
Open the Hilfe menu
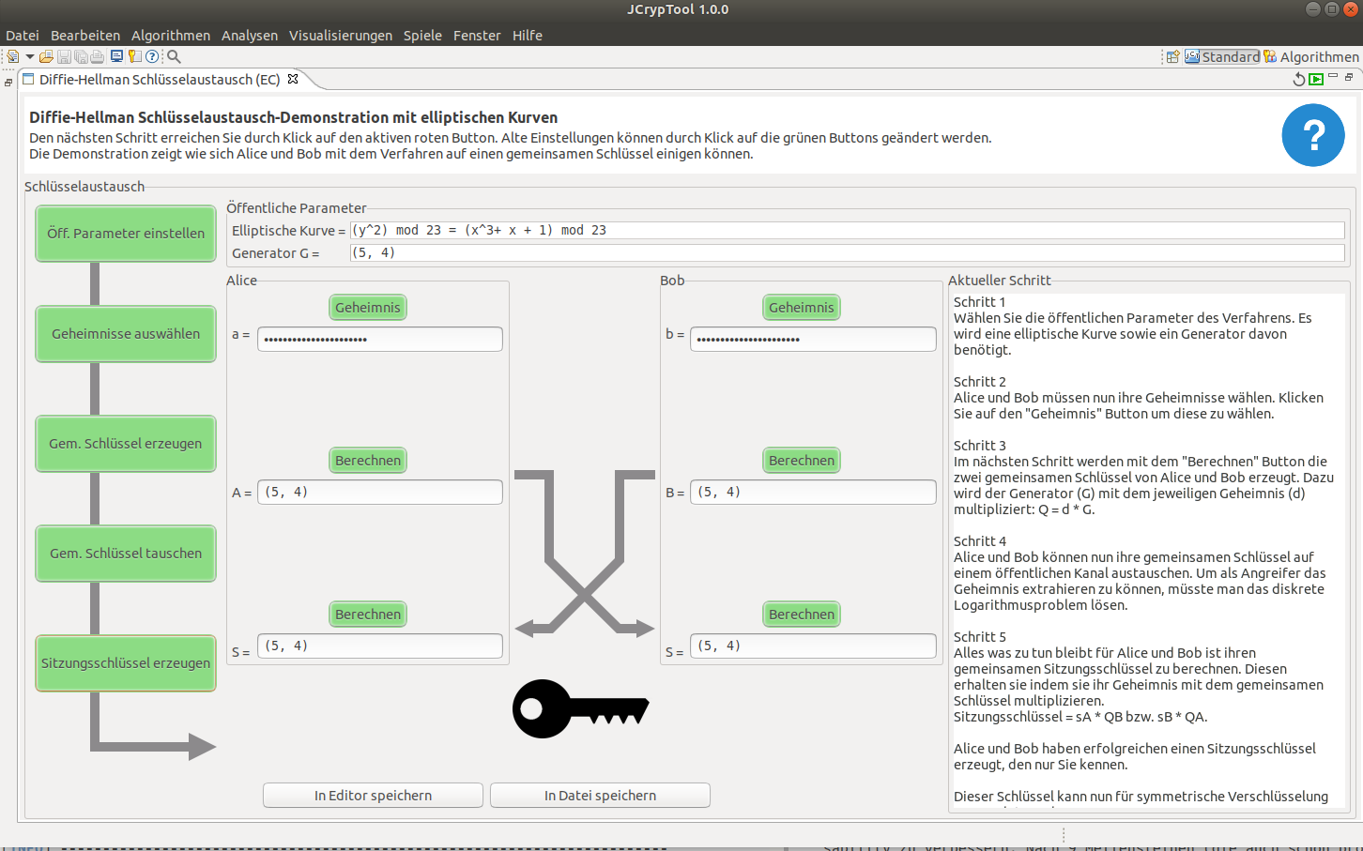(x=528, y=36)
